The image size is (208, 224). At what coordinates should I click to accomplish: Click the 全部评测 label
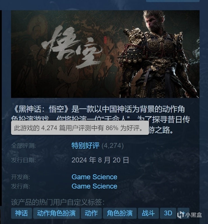point(24,146)
